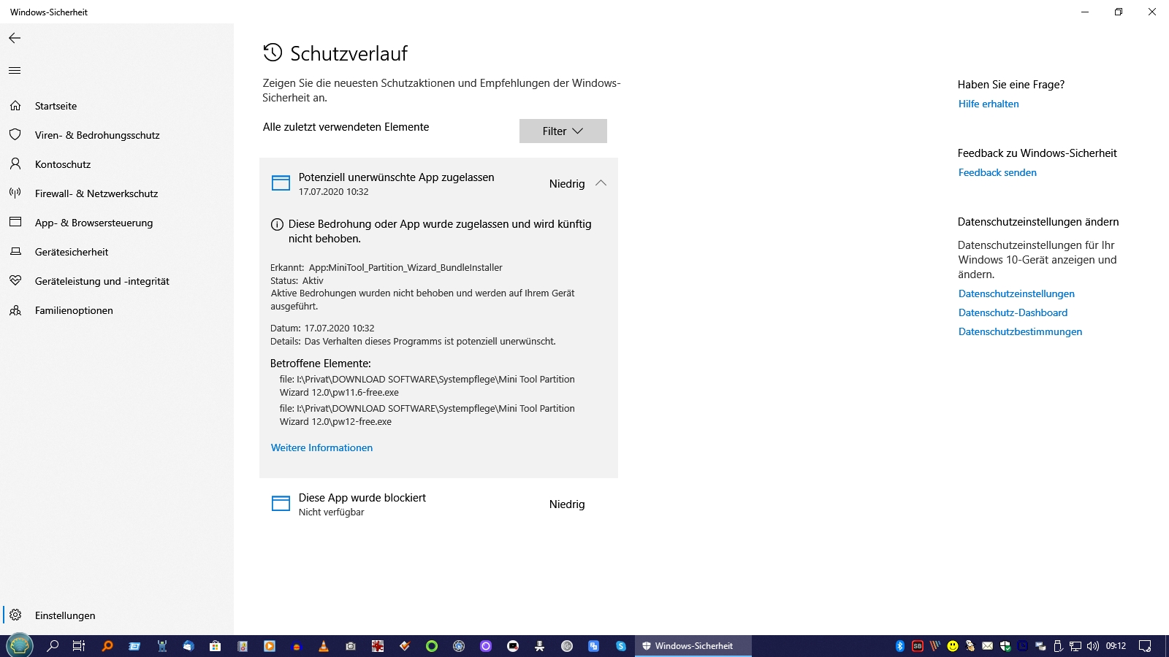Open the 'Datenschutzeinstellungen' link

(x=1016, y=293)
